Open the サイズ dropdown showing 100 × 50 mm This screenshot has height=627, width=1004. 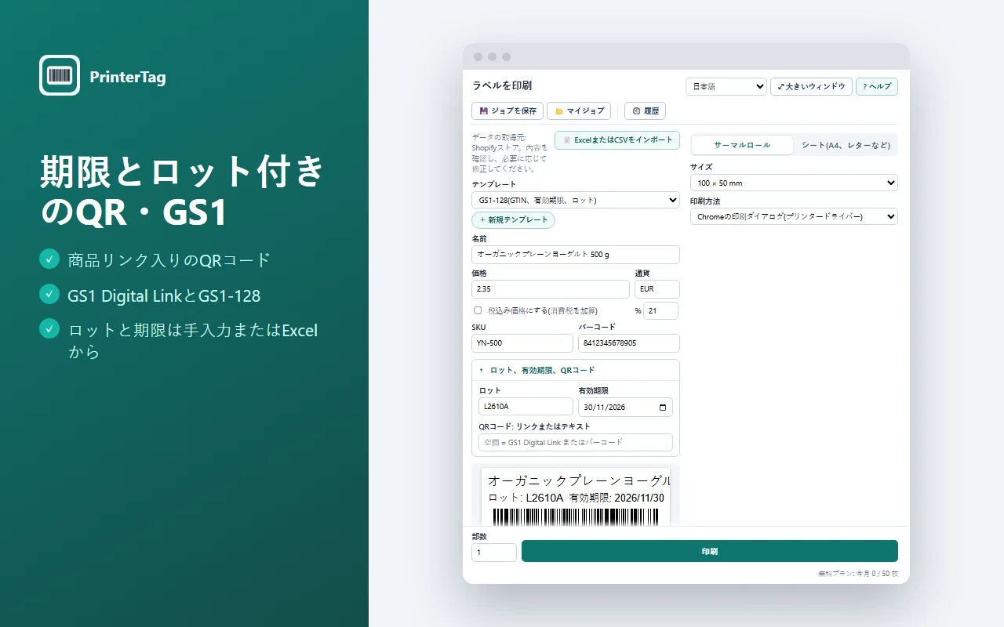[794, 183]
